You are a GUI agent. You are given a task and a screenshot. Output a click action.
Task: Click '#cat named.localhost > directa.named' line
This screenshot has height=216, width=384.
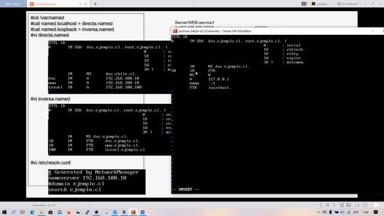coord(71,23)
